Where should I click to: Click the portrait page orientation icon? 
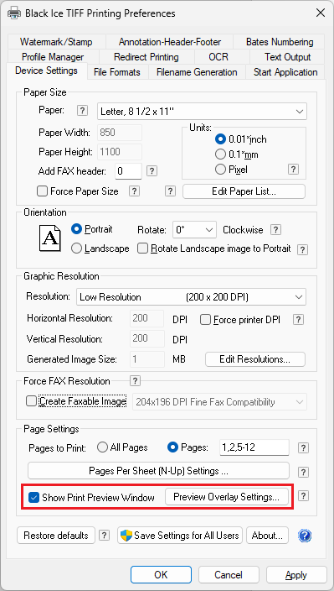click(49, 238)
